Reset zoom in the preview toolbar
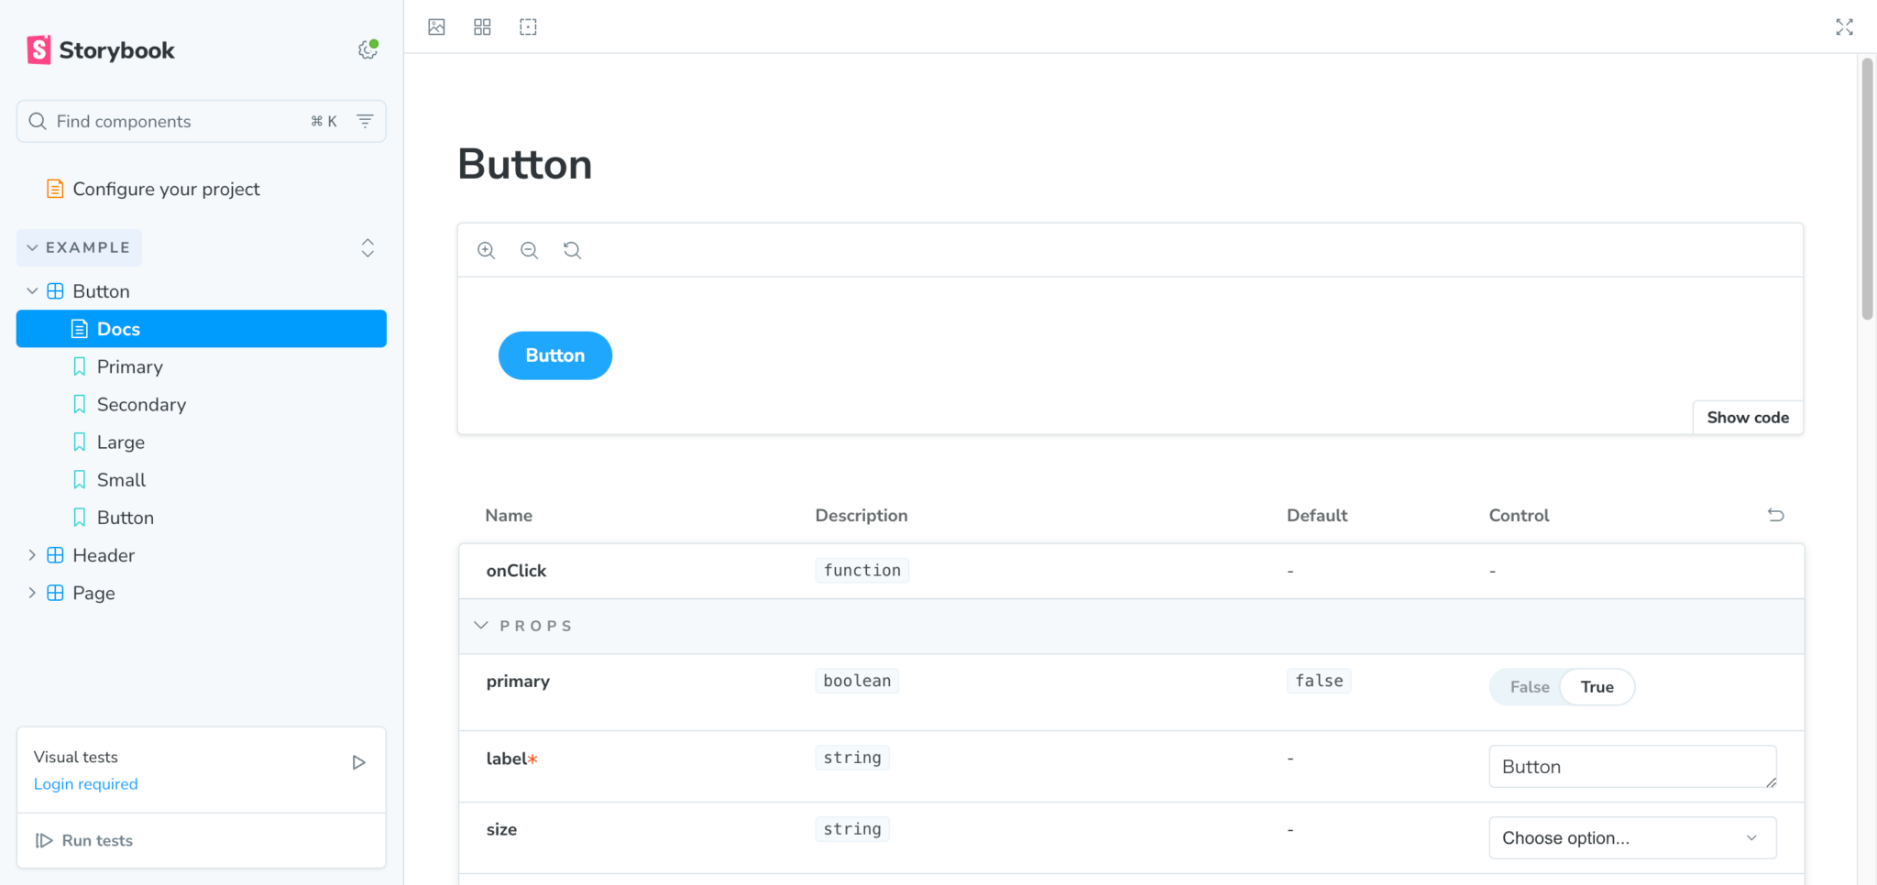The width and height of the screenshot is (1877, 885). pos(572,250)
